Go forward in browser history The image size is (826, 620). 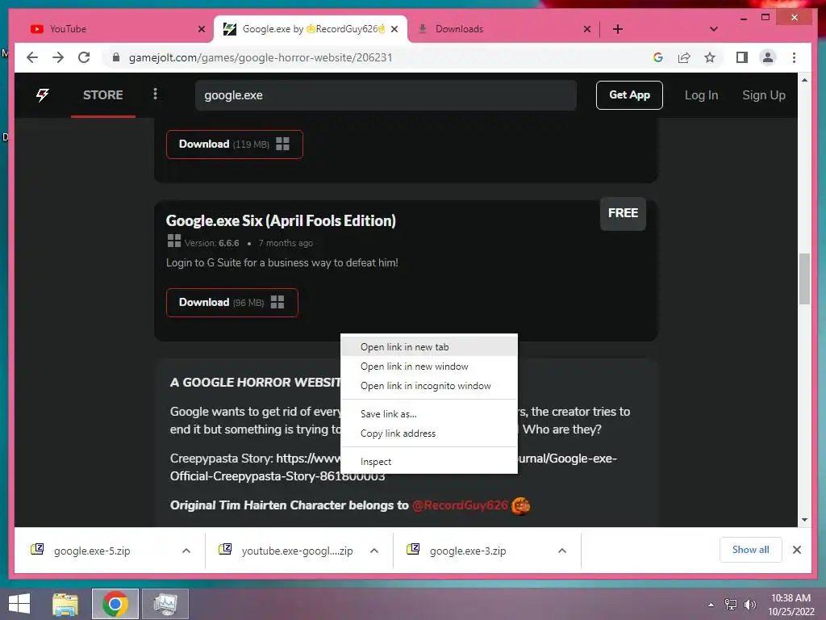tap(58, 57)
